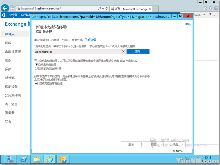Open Exchange Management Shell taskbar icon
Viewport: 220px width, 165px height.
pyautogui.click(x=63, y=160)
